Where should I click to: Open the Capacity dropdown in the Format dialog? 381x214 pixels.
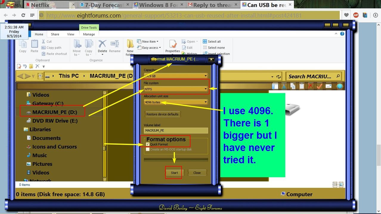pos(176,76)
